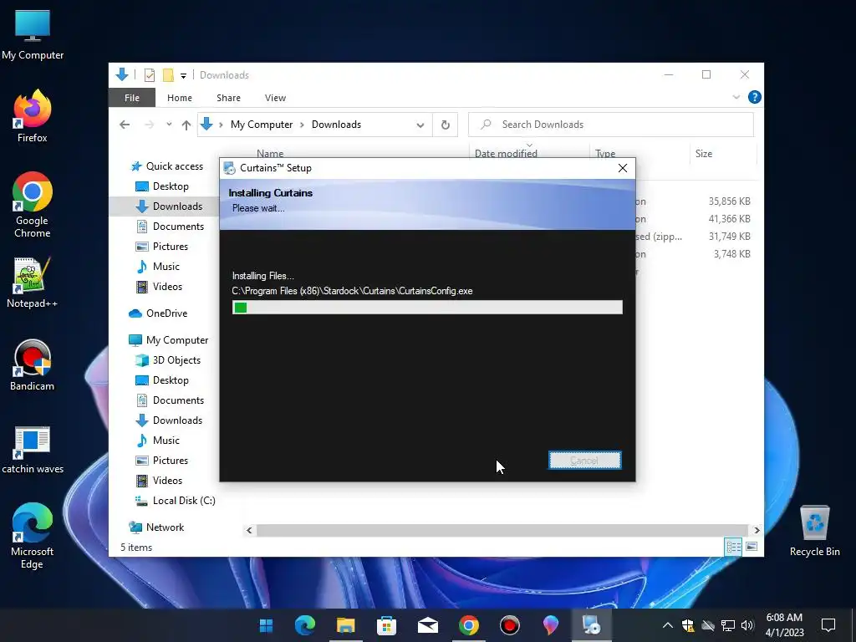856x642 pixels.
Task: Open the colorful balloon app in taskbar
Action: click(x=550, y=625)
